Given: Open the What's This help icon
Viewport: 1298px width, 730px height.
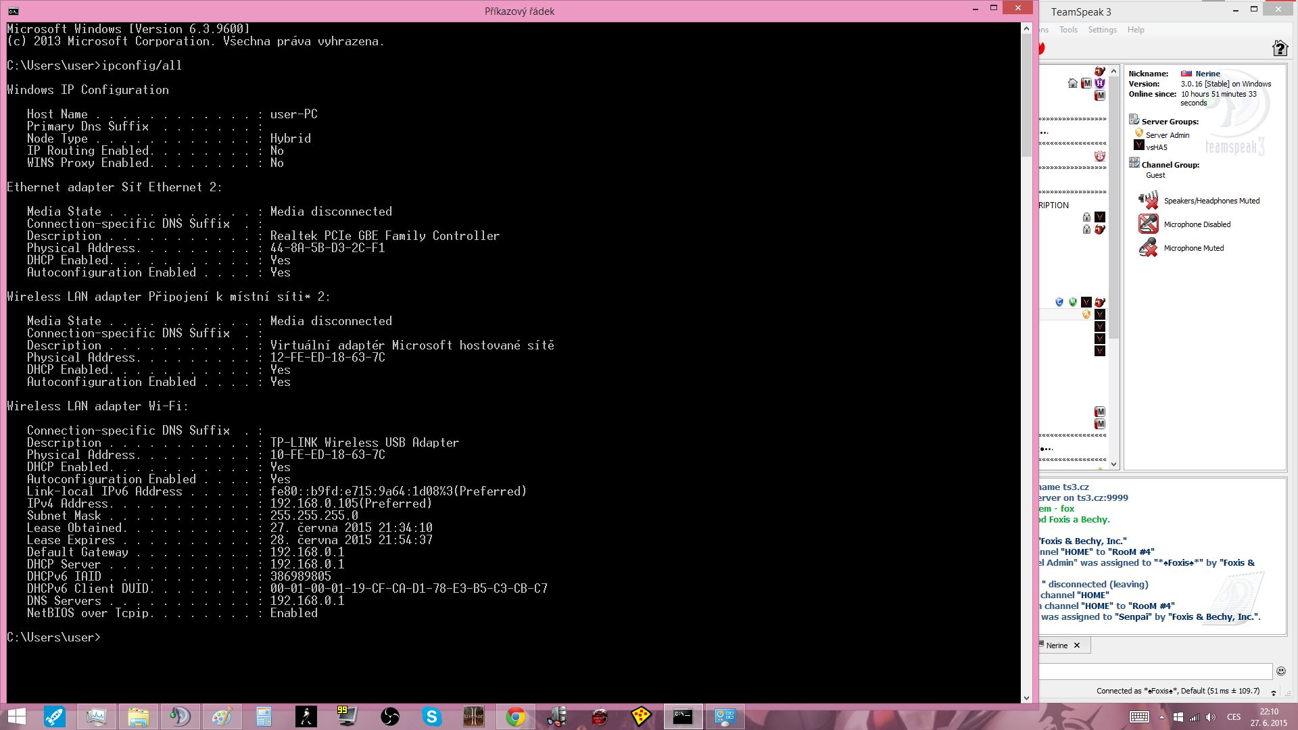Looking at the screenshot, I should (1279, 48).
